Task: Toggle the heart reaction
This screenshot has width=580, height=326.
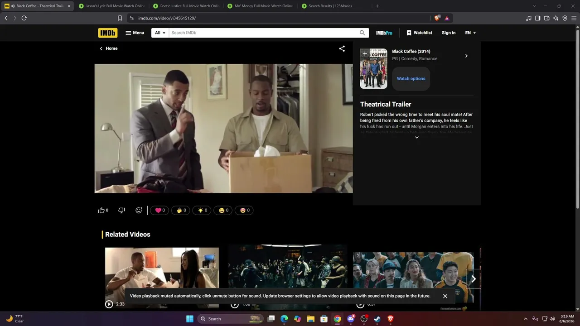Action: pos(159,210)
